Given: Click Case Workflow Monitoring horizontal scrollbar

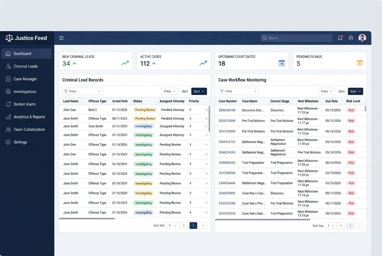Looking at the screenshot, I should coord(263,219).
